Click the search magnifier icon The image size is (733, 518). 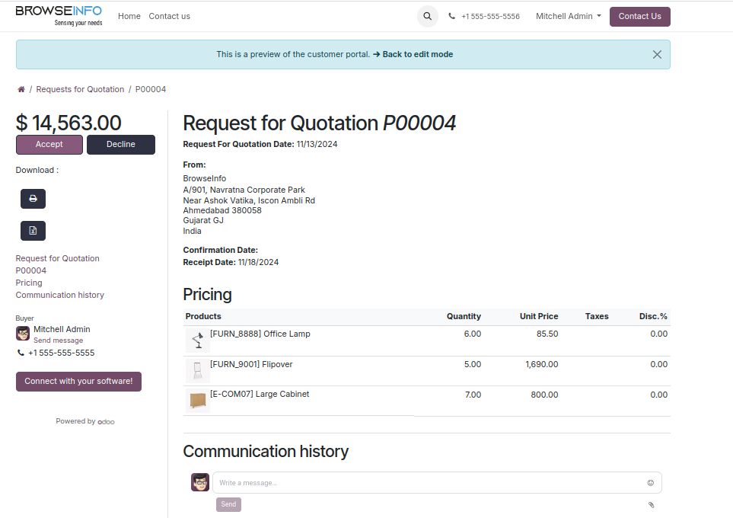point(427,16)
